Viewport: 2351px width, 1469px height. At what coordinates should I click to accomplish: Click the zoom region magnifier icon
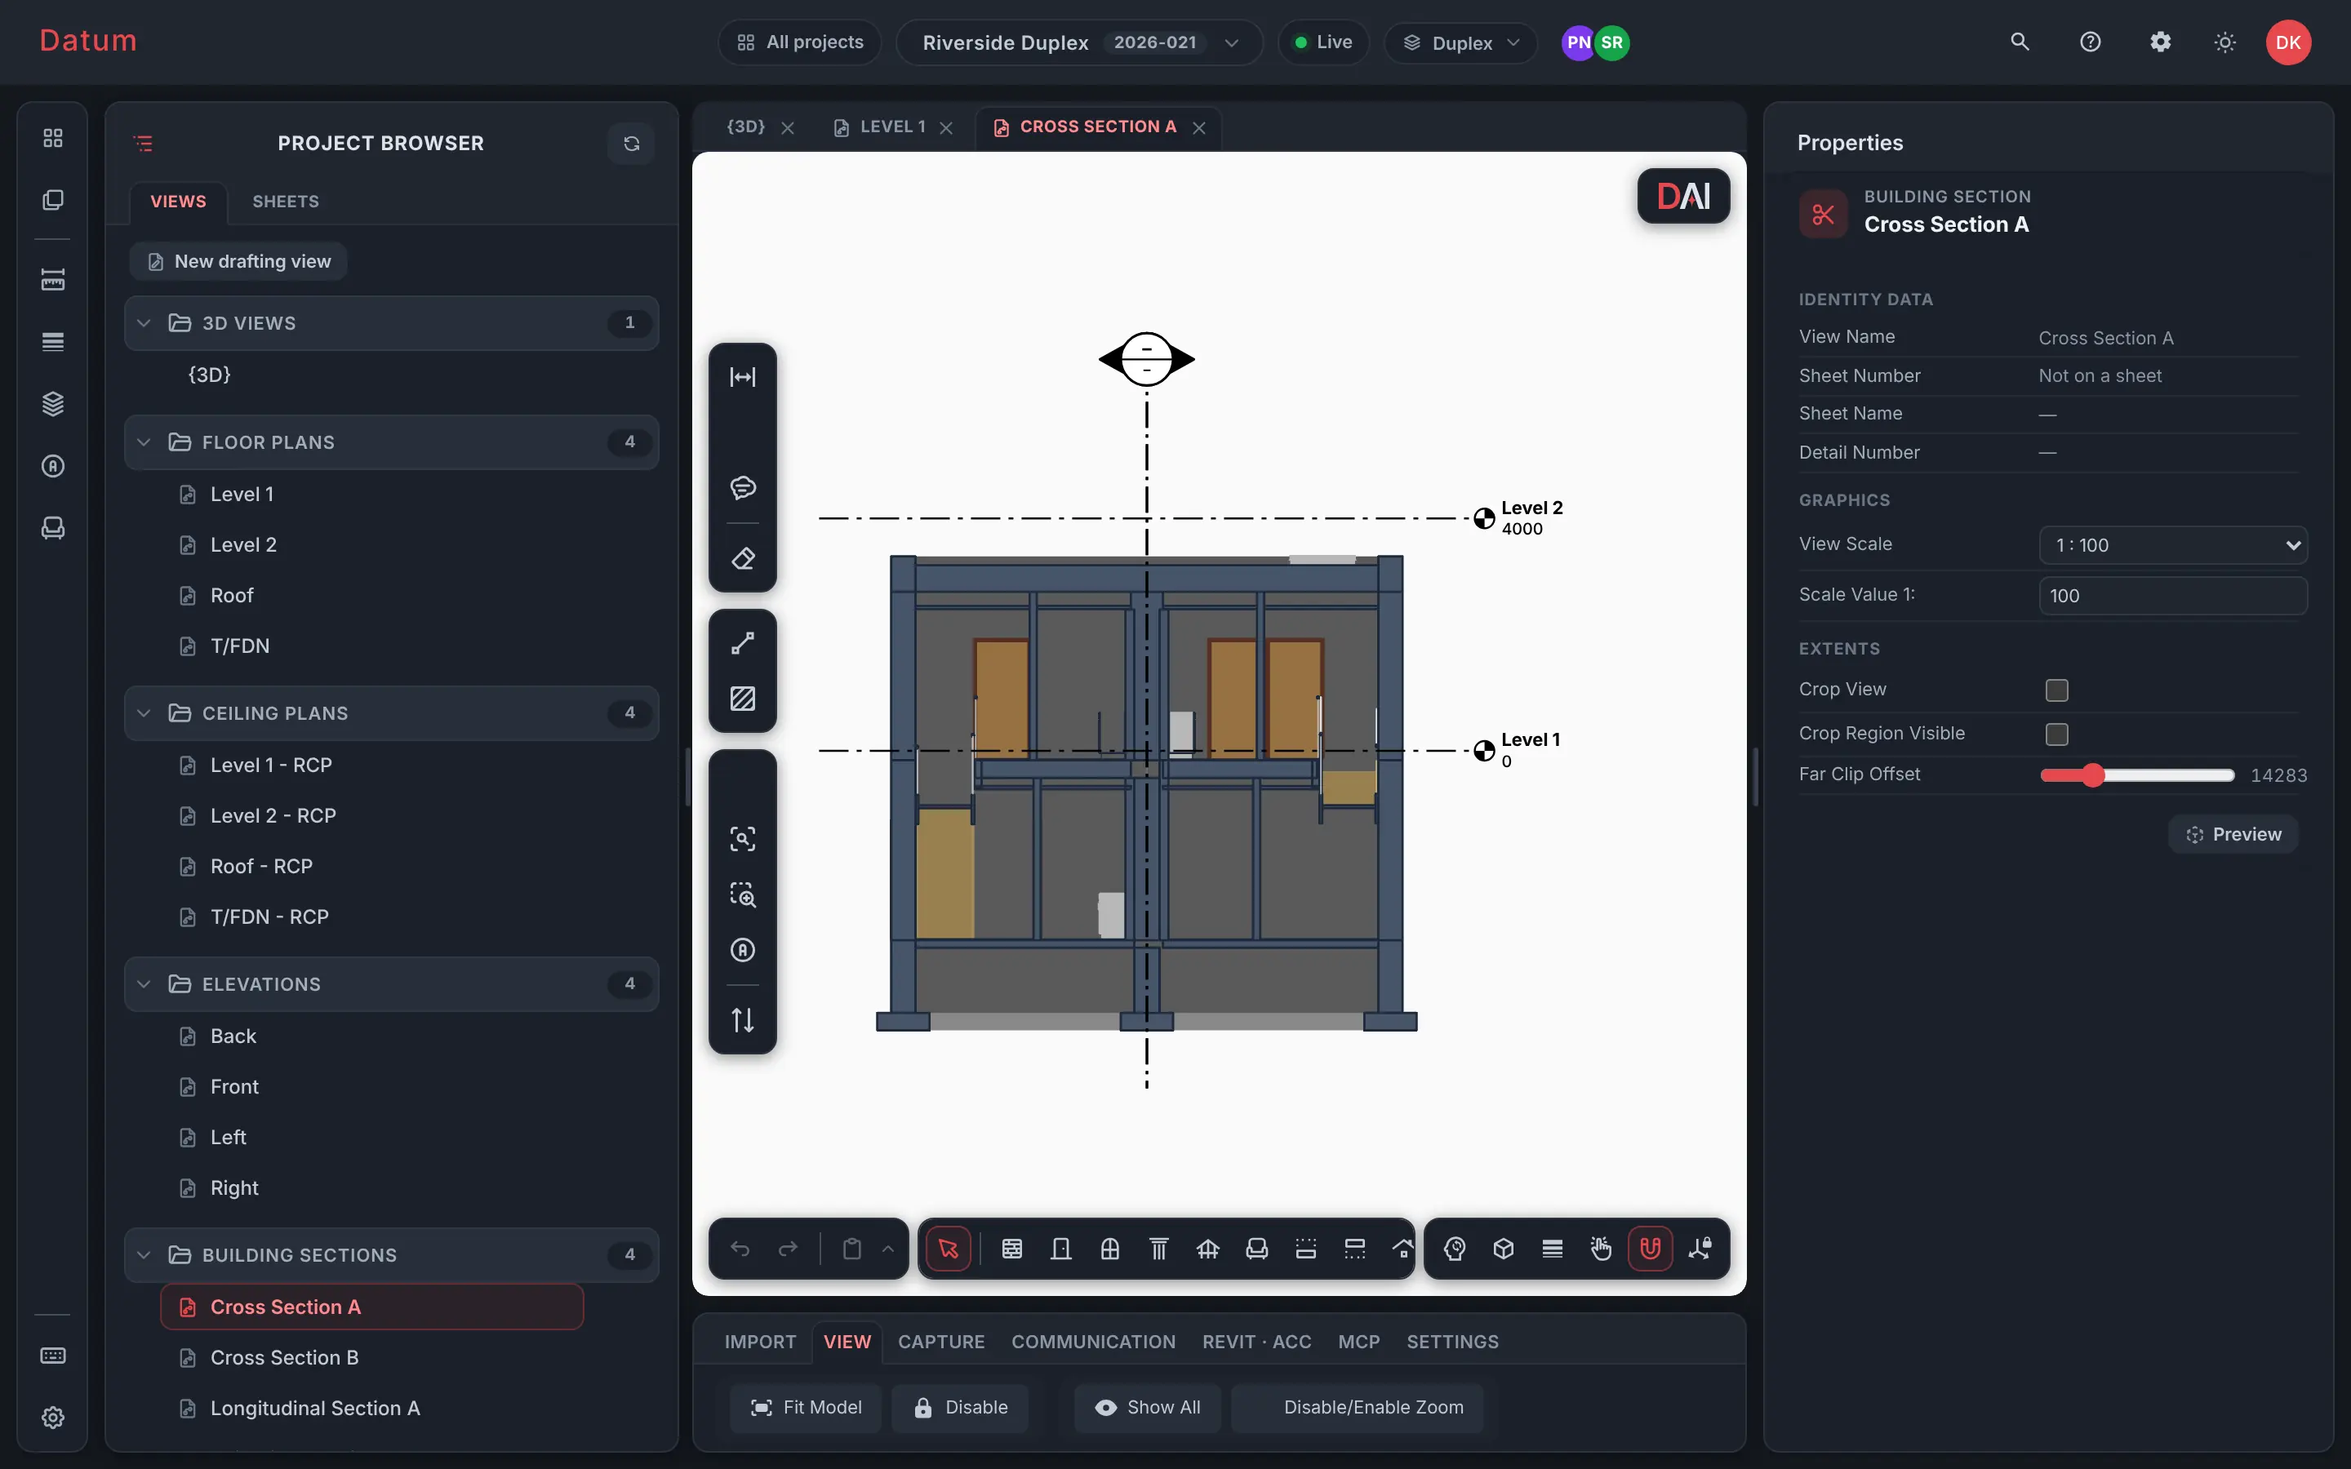[742, 894]
